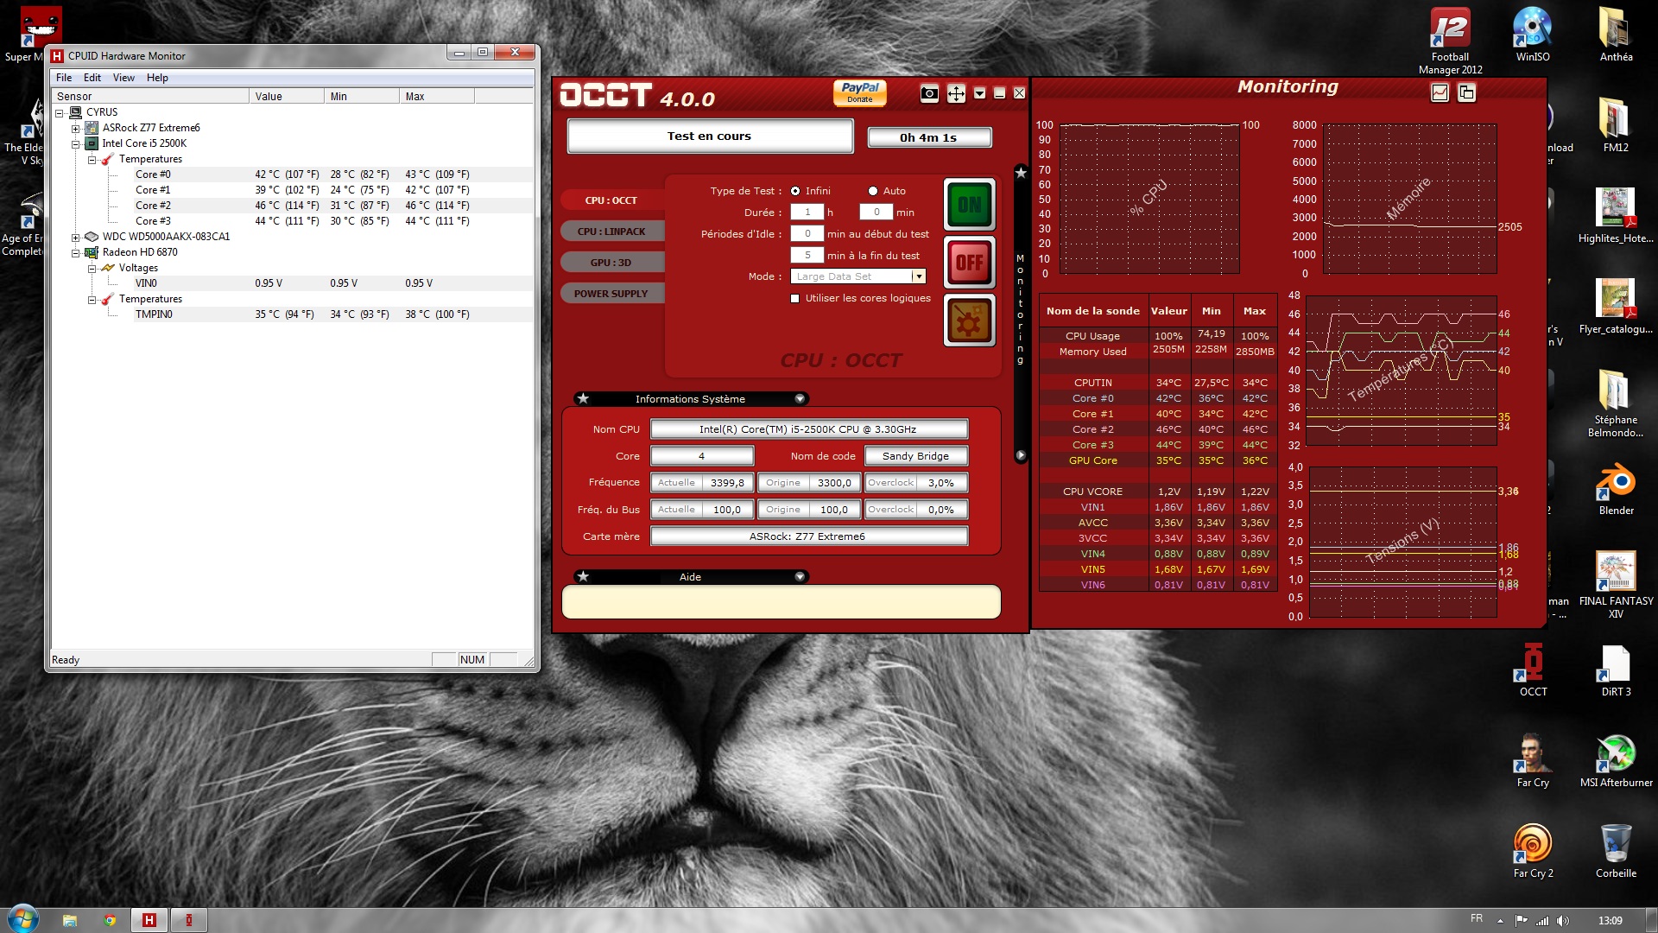This screenshot has height=933, width=1658.
Task: Click the OCCT screenshot camera icon
Action: pos(929,93)
